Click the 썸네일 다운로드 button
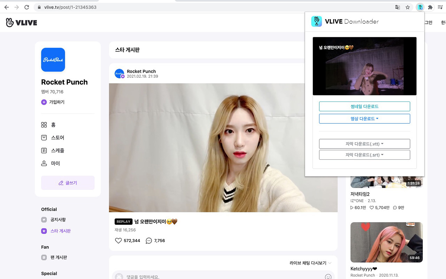Image resolution: width=446 pixels, height=279 pixels. [x=364, y=106]
